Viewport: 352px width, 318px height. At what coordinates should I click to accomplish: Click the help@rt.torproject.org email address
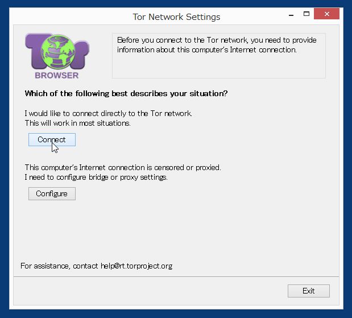tap(136, 266)
